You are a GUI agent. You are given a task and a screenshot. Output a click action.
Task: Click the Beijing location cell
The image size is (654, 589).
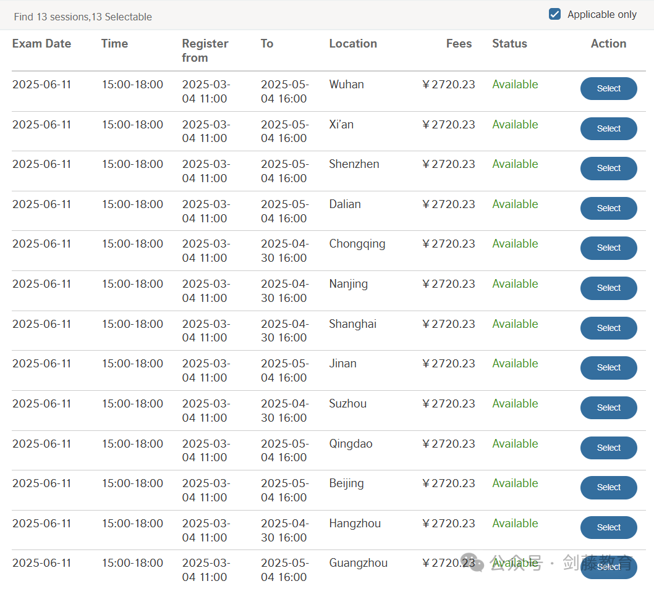click(x=346, y=483)
